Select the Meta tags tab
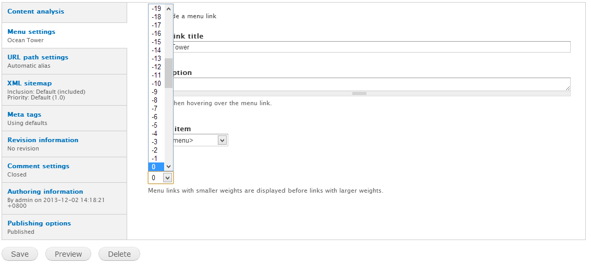591x277 pixels. (x=24, y=115)
